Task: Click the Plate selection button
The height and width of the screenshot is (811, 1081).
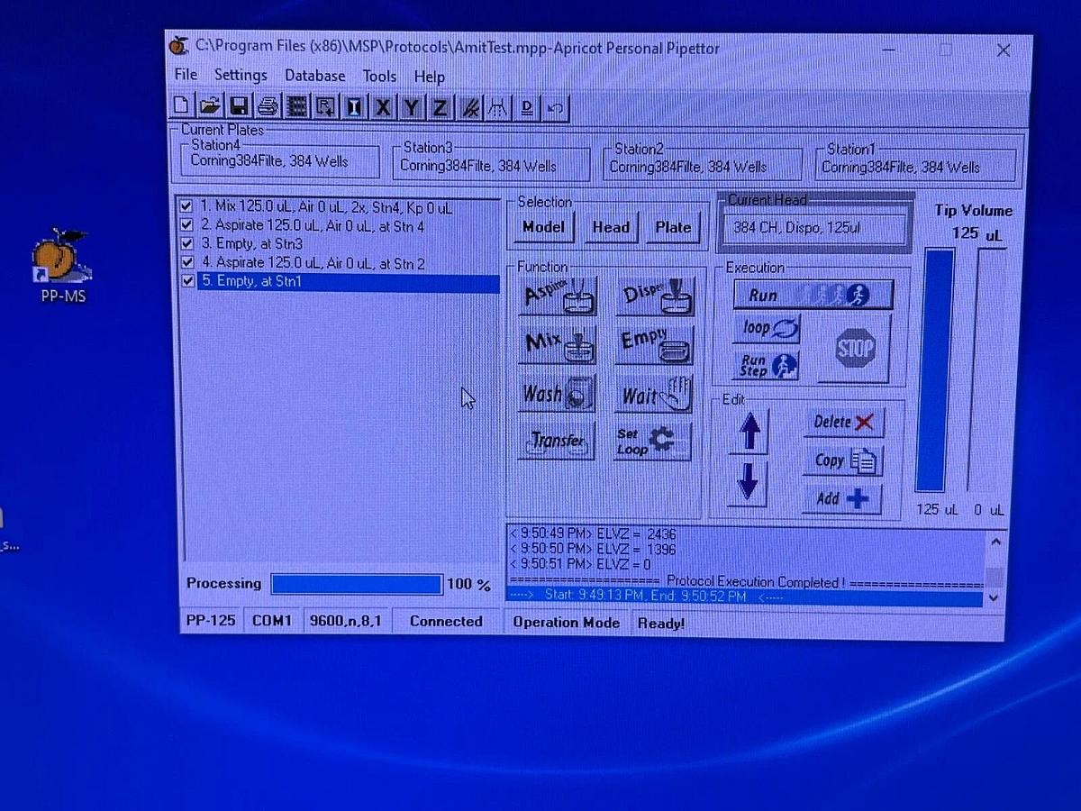Action: coord(673,228)
